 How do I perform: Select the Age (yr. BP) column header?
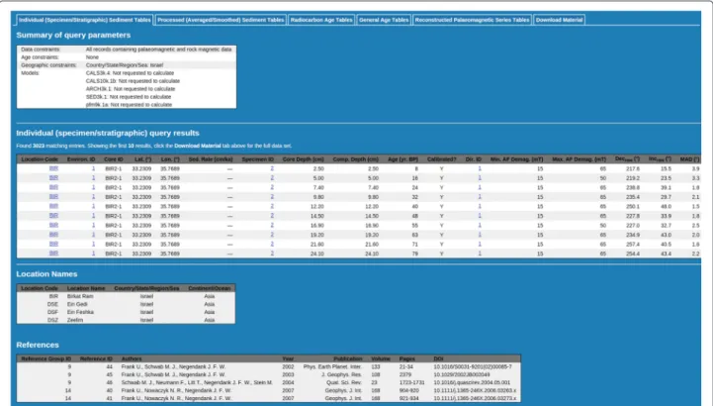coord(402,159)
